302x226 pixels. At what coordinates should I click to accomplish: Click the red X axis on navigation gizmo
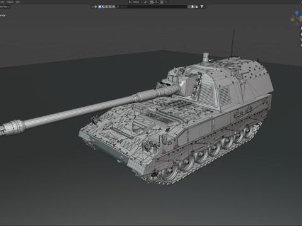pyautogui.click(x=301, y=19)
